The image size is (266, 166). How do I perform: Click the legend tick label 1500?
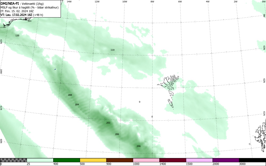click(189, 164)
